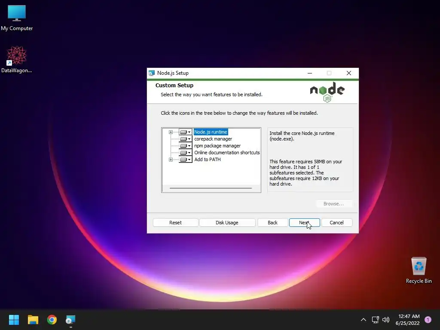Select the Node.js runtime tree item

click(211, 132)
